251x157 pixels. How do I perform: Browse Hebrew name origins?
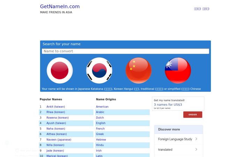click(101, 140)
